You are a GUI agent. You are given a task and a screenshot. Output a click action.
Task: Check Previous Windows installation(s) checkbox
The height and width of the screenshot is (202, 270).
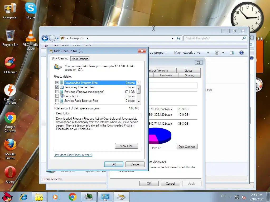57,92
